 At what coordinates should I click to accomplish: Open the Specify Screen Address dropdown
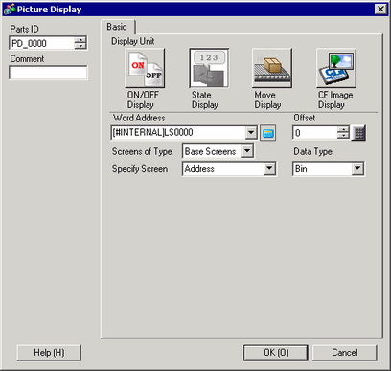[269, 168]
